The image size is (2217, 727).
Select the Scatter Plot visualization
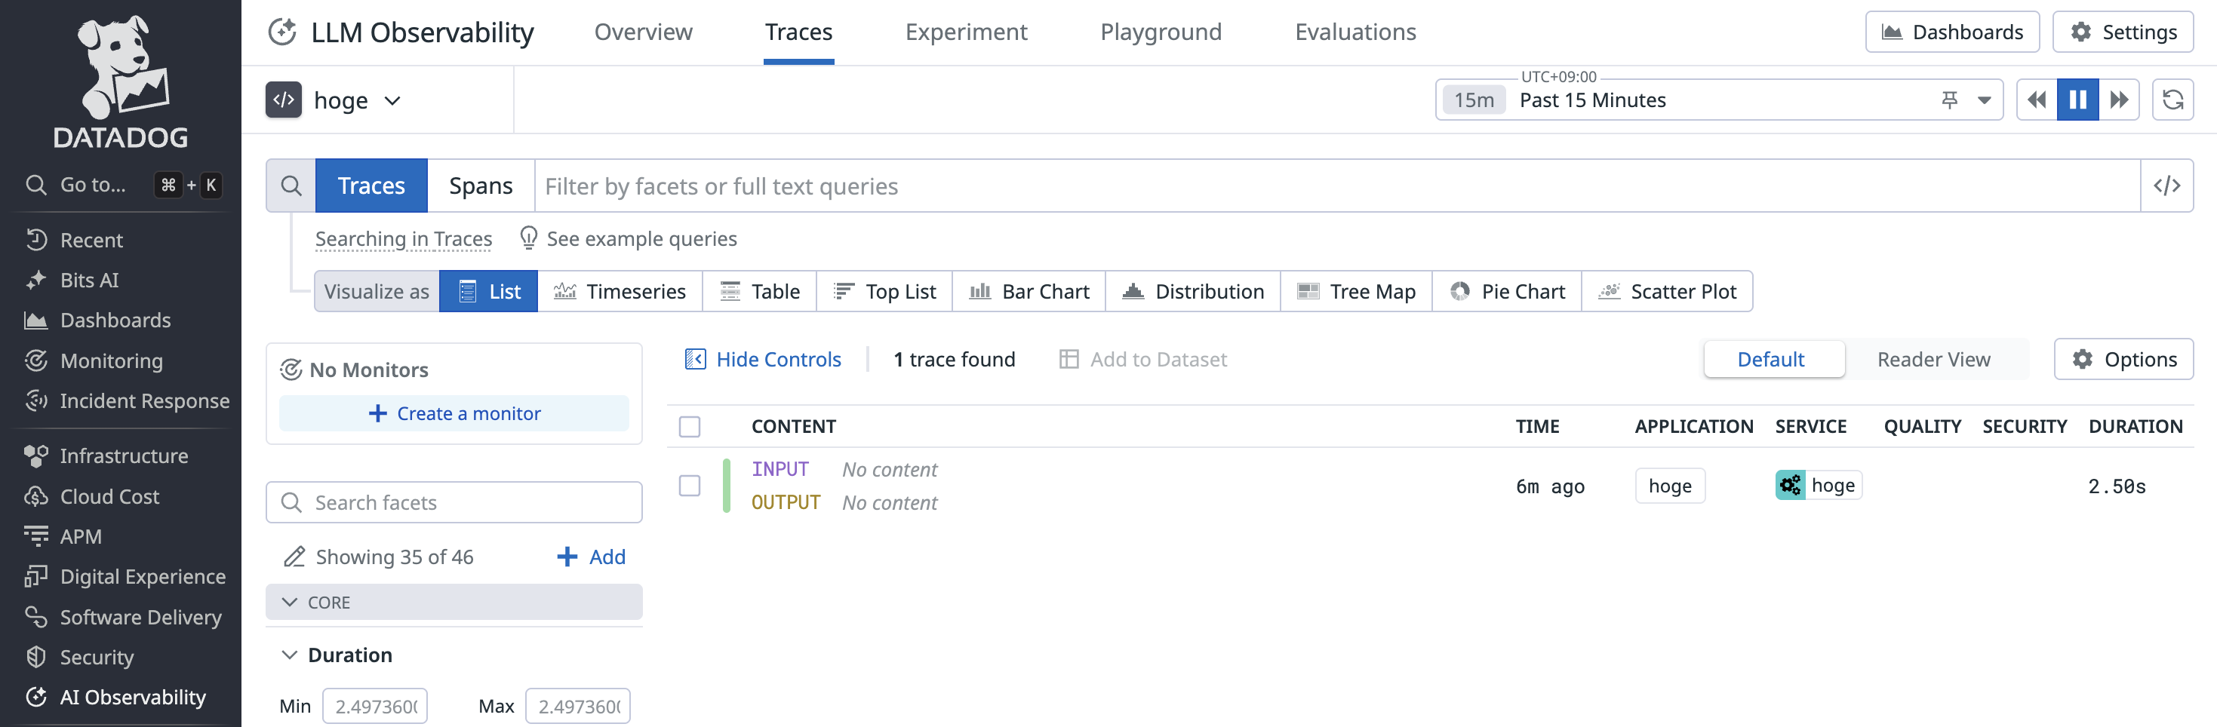click(x=1666, y=292)
